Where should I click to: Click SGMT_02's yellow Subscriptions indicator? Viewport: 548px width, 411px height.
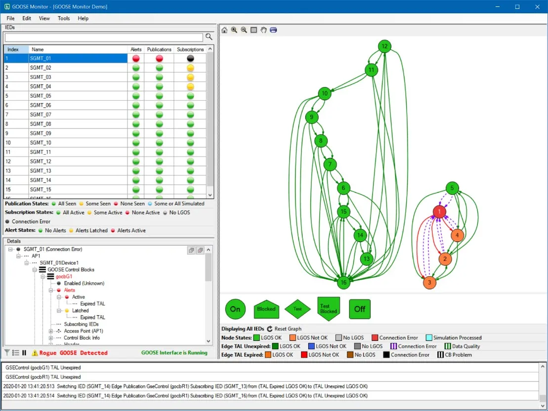coord(190,68)
